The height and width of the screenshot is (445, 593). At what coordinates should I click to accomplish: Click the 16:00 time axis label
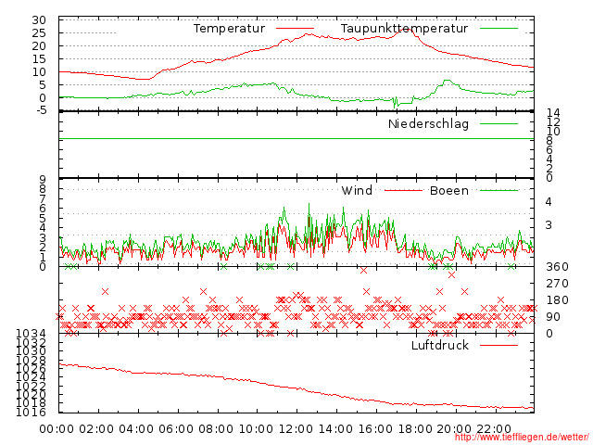(375, 429)
